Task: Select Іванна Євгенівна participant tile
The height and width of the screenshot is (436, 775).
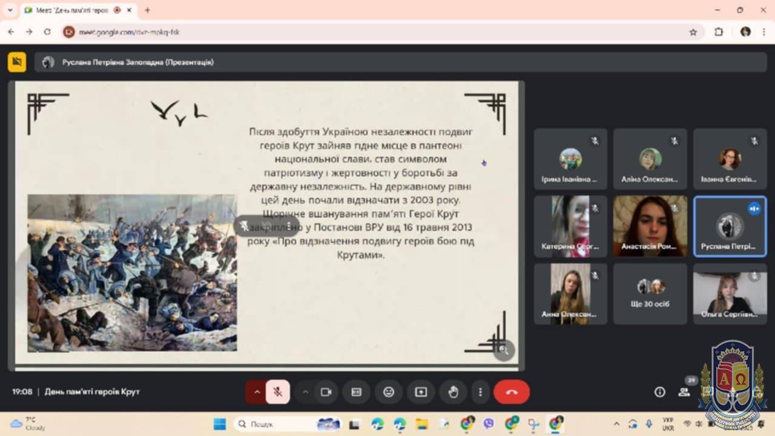Action: point(730,159)
